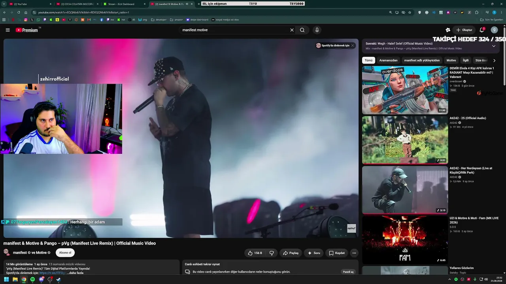Open stripe dashboard bookmark
The height and width of the screenshot is (284, 506).
click(197, 20)
